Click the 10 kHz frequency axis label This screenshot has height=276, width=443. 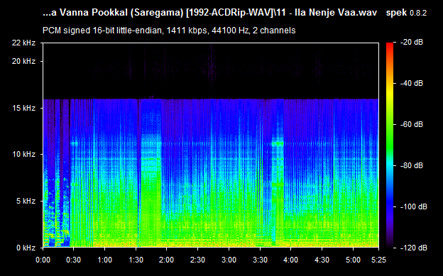(x=23, y=154)
